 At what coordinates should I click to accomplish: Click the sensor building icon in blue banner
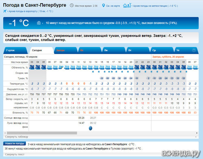39,23
